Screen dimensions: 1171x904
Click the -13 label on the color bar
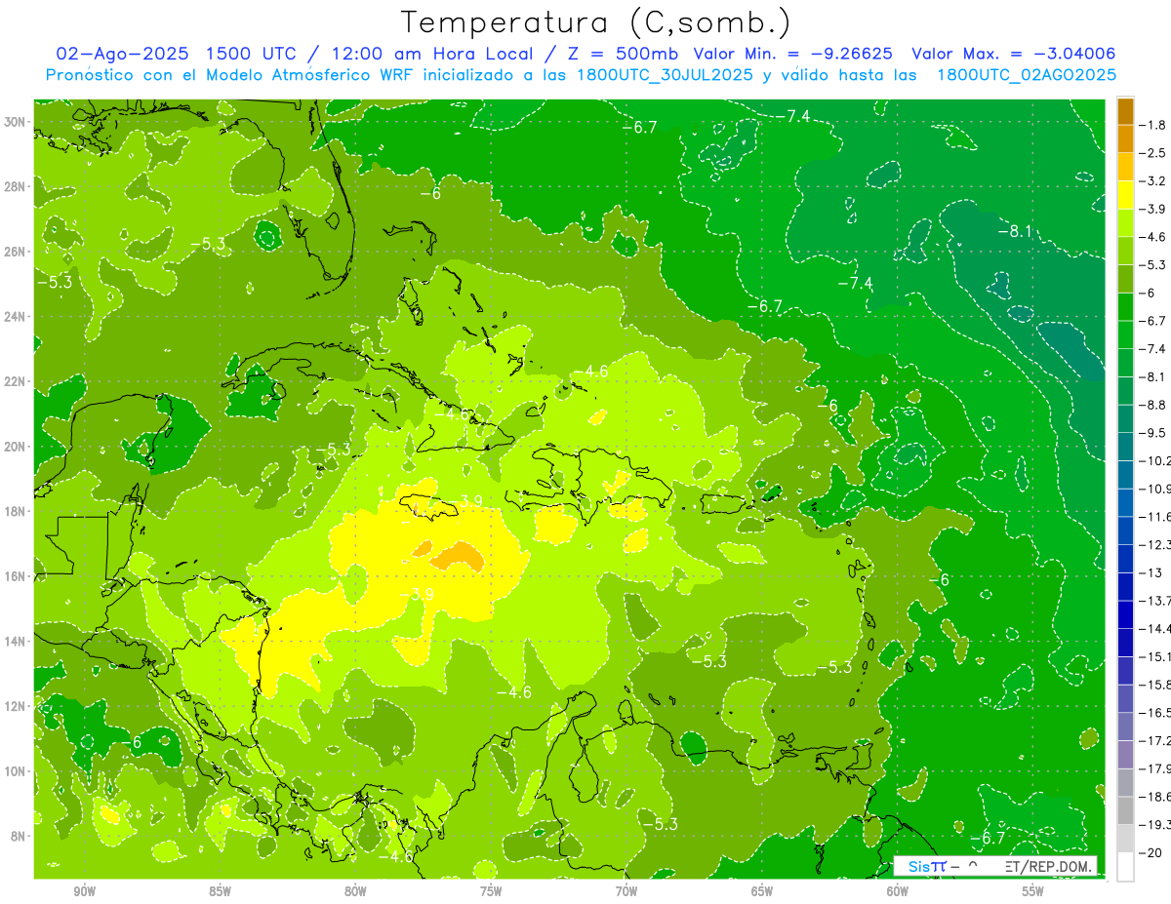pos(1150,572)
